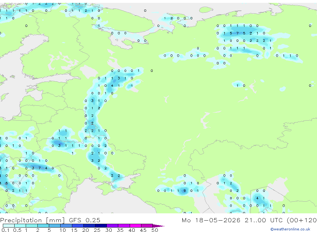Click the legend's over-50 arrow tip
This screenshot has height=232, width=317.
click(x=159, y=226)
